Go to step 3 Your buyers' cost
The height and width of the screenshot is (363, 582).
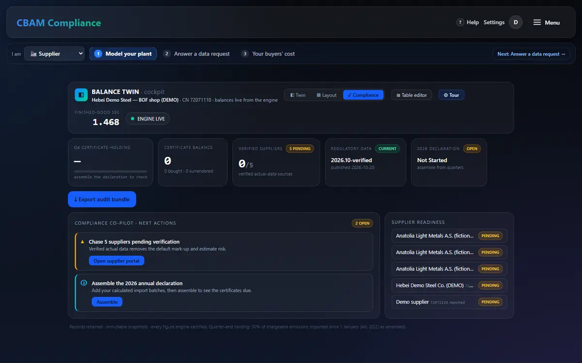pyautogui.click(x=268, y=54)
